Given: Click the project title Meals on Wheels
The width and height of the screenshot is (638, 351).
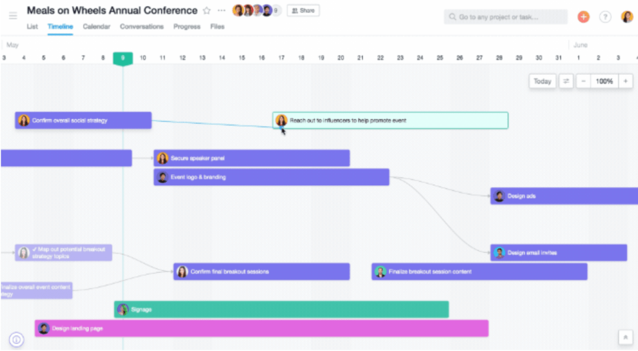Looking at the screenshot, I should point(112,11).
